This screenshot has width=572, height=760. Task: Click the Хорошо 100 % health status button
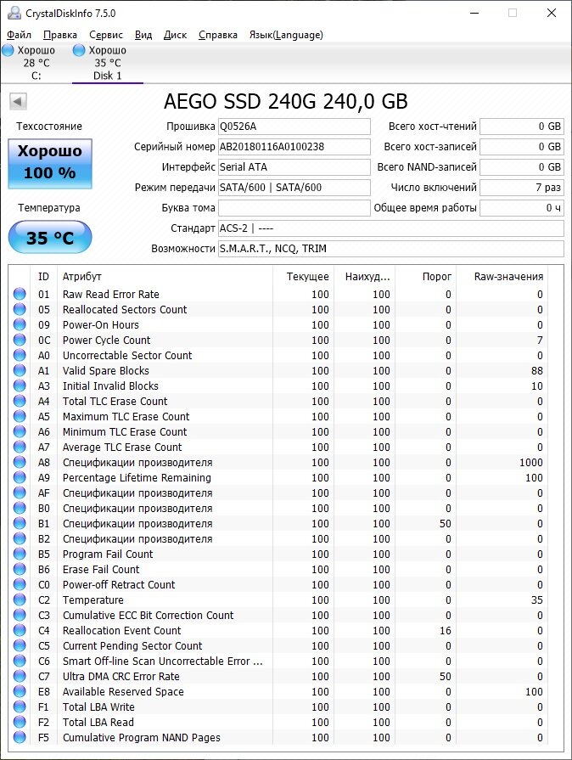point(50,164)
